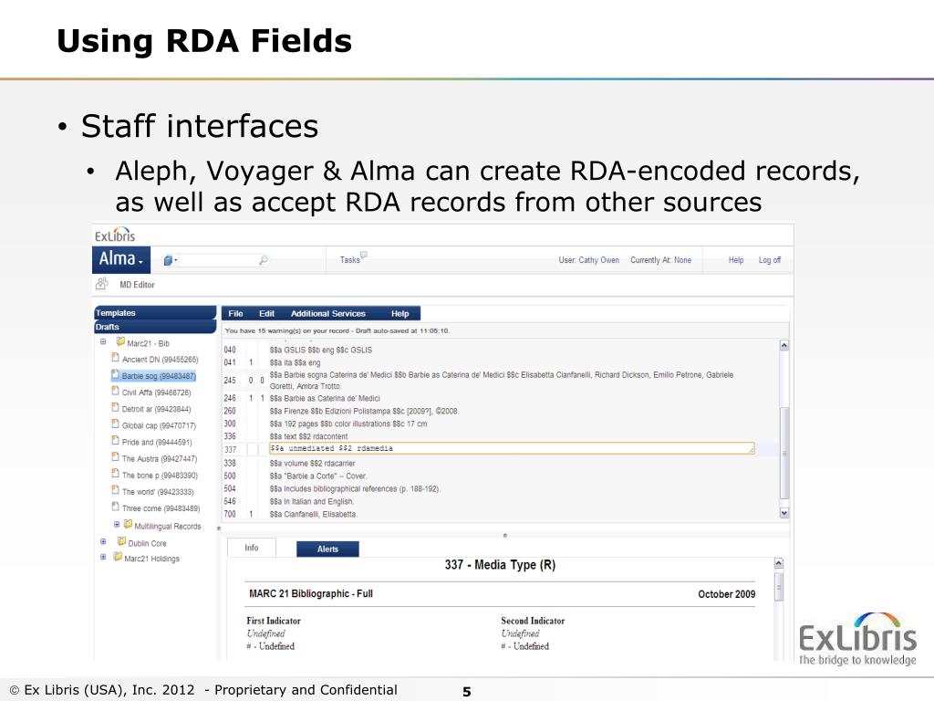Click the Marc21 Holdings folder icon
This screenshot has height=701, width=934.
(118, 557)
